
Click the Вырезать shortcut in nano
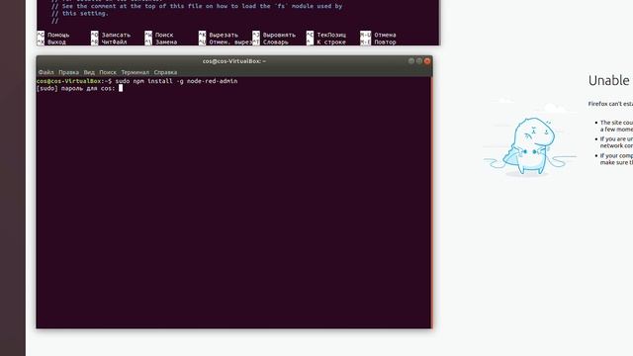(219, 36)
